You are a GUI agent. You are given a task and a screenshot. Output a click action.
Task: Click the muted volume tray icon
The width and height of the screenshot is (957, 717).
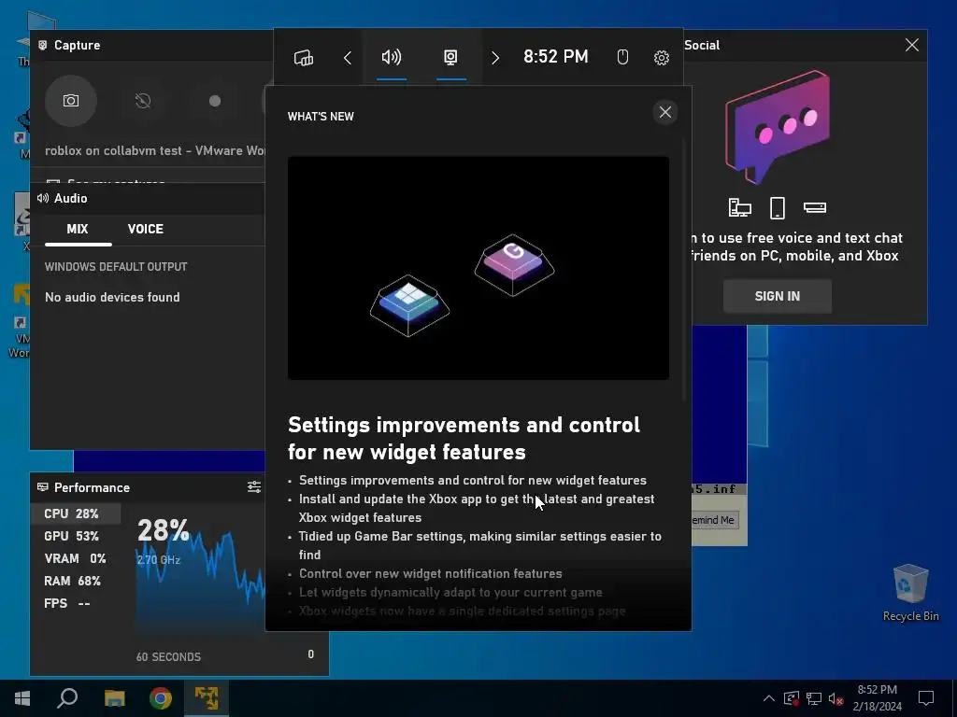point(836,698)
